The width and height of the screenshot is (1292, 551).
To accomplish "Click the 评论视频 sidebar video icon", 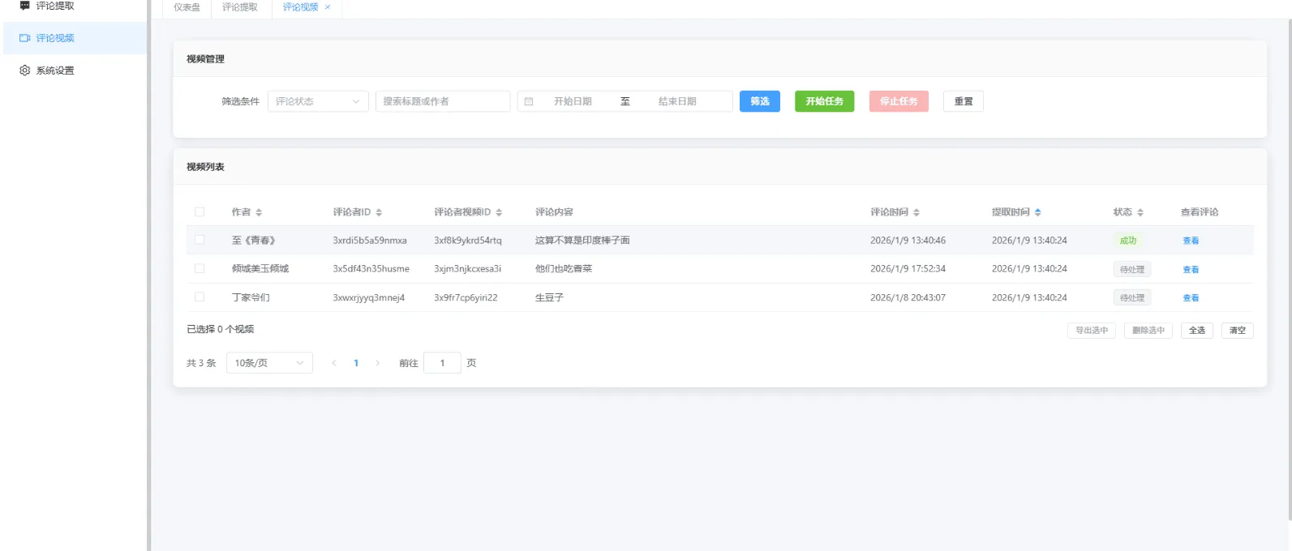I will coord(24,38).
